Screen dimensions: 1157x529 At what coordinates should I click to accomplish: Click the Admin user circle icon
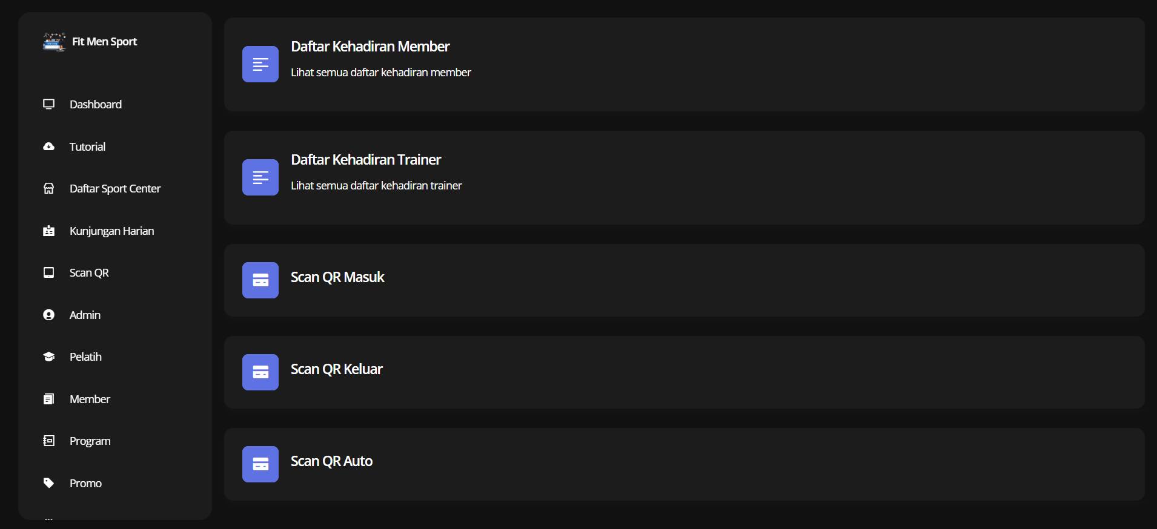pos(49,315)
